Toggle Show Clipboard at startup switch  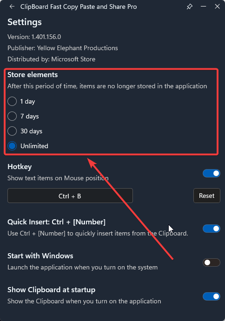click(212, 296)
